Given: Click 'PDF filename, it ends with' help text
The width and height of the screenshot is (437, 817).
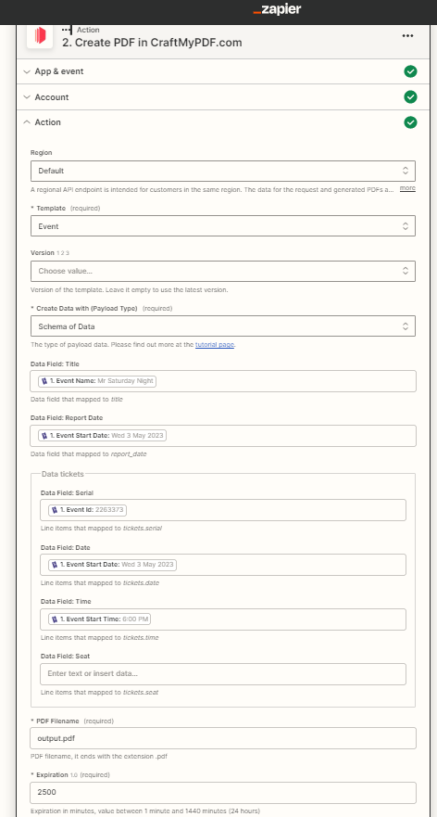Looking at the screenshot, I should tap(99, 757).
